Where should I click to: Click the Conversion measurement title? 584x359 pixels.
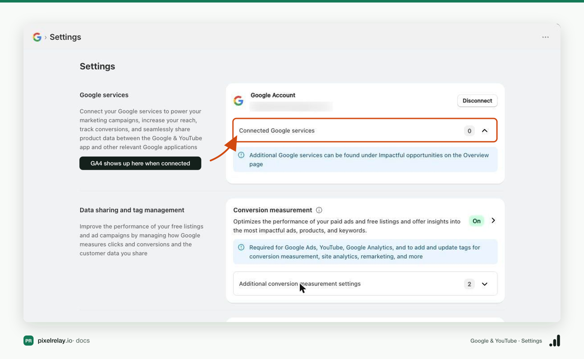click(x=273, y=210)
